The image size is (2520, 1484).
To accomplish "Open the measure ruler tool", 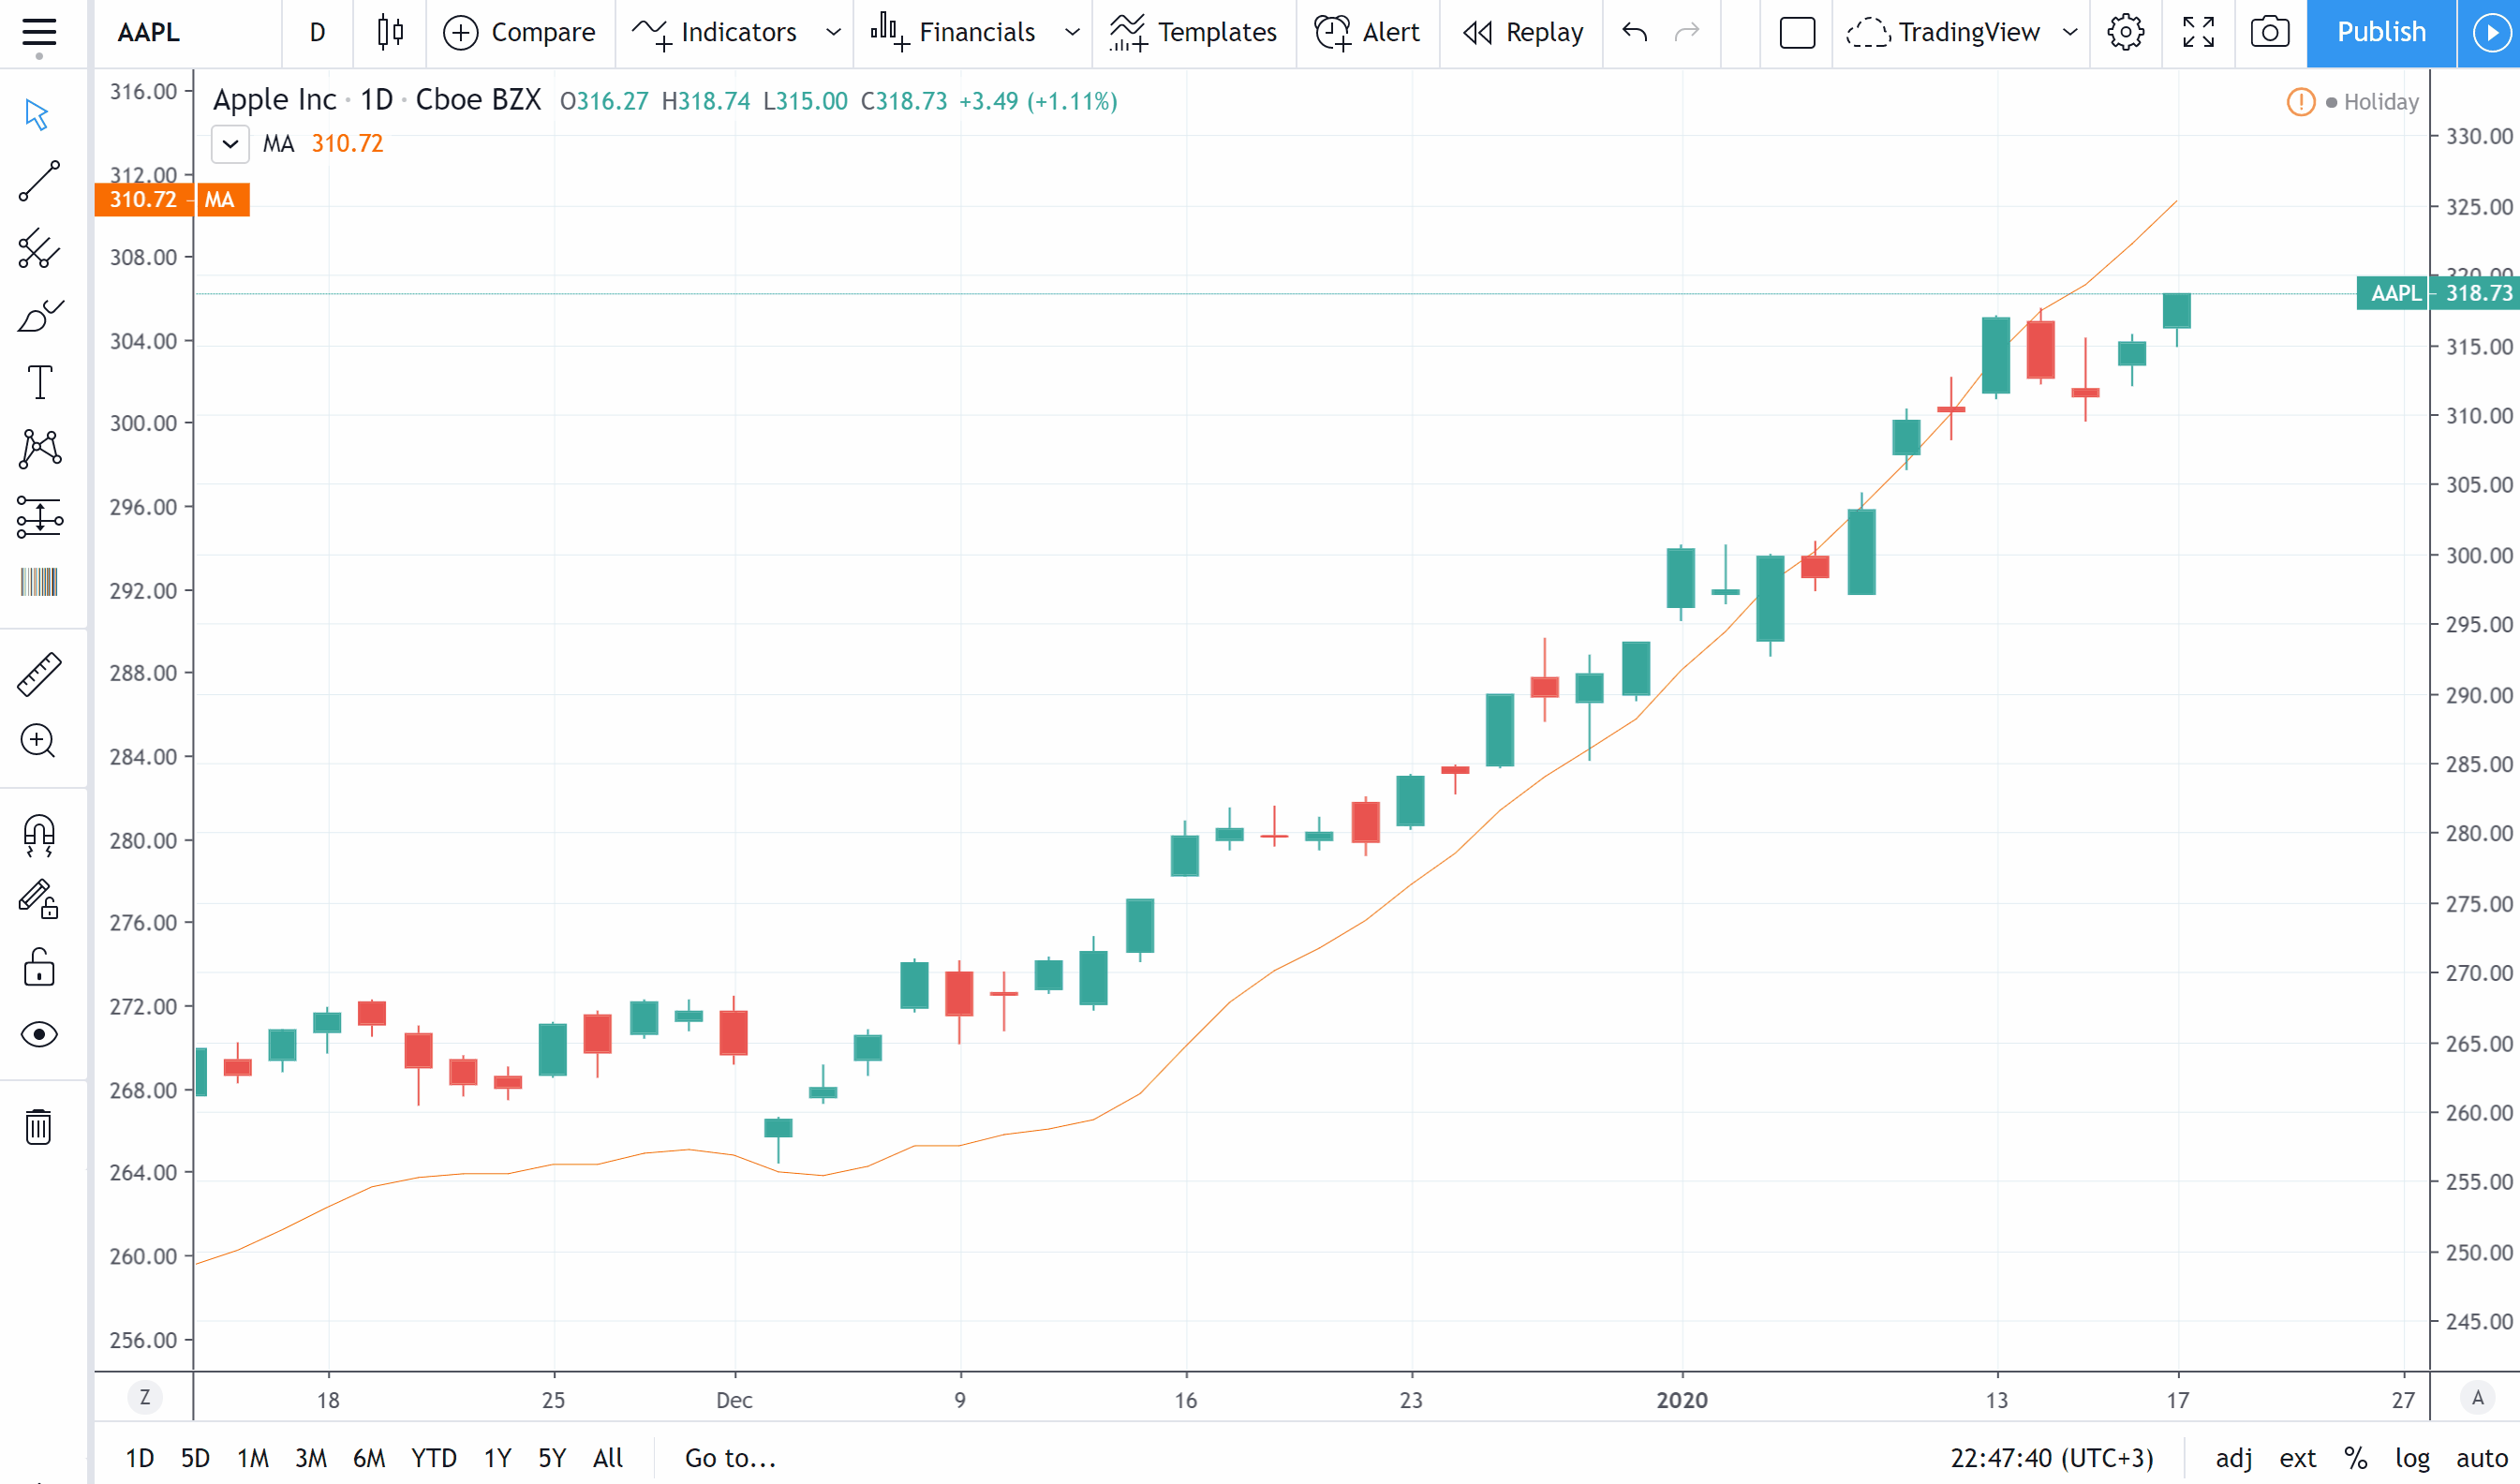I will 39,675.
